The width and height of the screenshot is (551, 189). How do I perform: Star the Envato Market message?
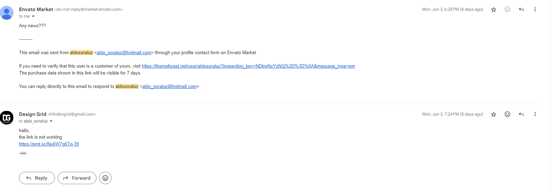[x=494, y=10]
